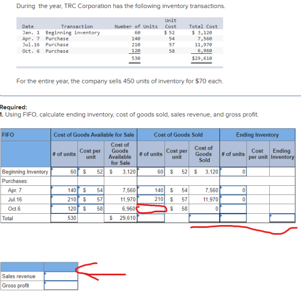The height and width of the screenshot is (293, 301).
Task: Click Beginning Inventory COGS units field showing 60
Action: click(151, 172)
